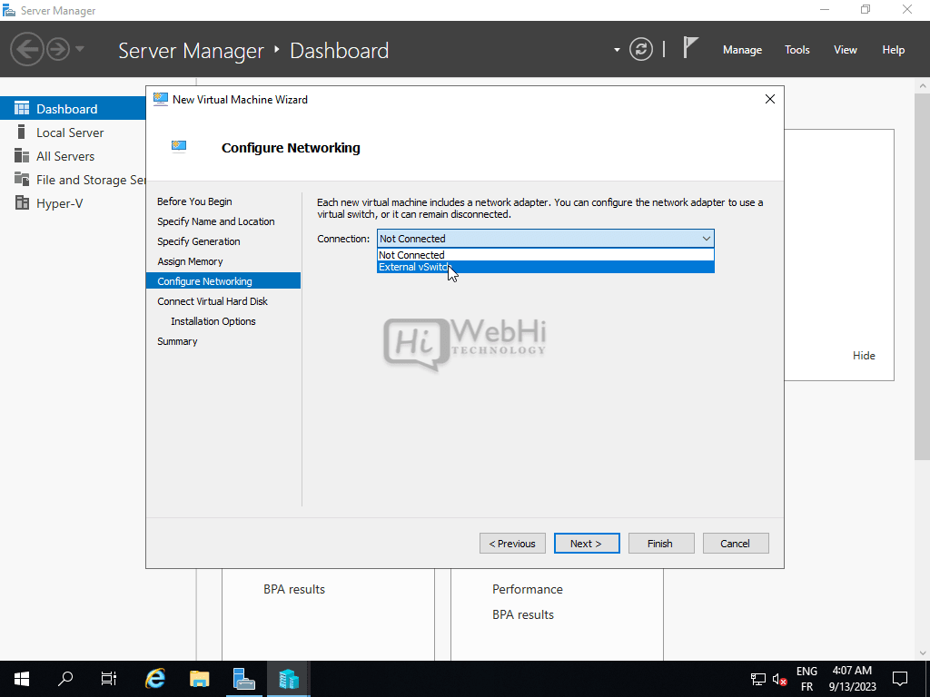Click the Server Manager title bar icon
Image resolution: width=930 pixels, height=697 pixels.
click(x=9, y=10)
